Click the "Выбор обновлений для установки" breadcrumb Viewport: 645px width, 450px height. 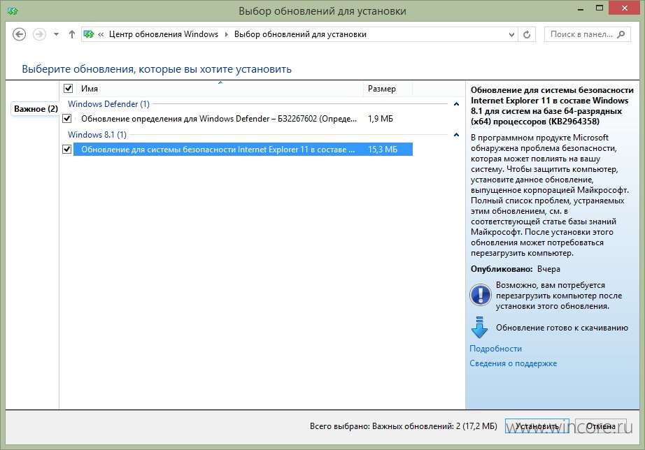click(x=300, y=34)
